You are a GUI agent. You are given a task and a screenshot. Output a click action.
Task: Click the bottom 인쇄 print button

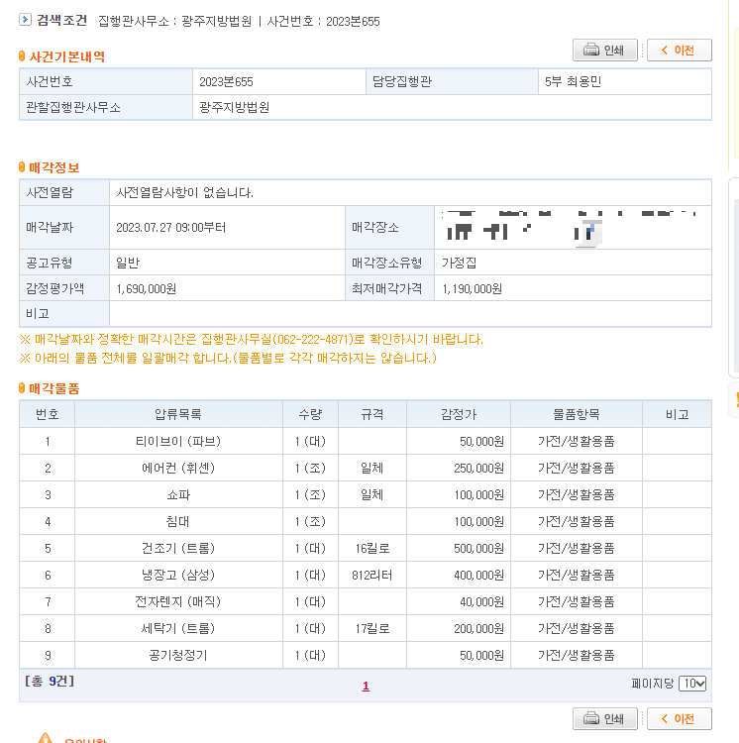point(605,719)
